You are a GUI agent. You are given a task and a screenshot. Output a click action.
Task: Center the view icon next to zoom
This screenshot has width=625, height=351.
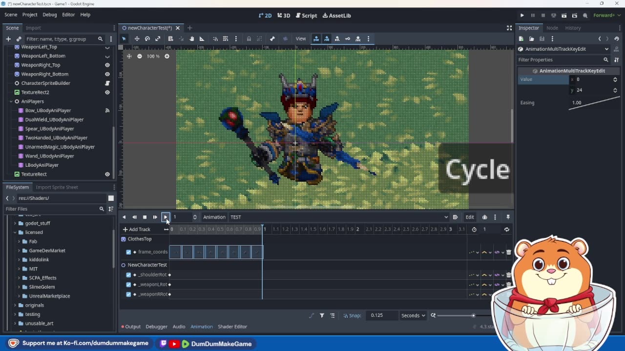point(129,56)
